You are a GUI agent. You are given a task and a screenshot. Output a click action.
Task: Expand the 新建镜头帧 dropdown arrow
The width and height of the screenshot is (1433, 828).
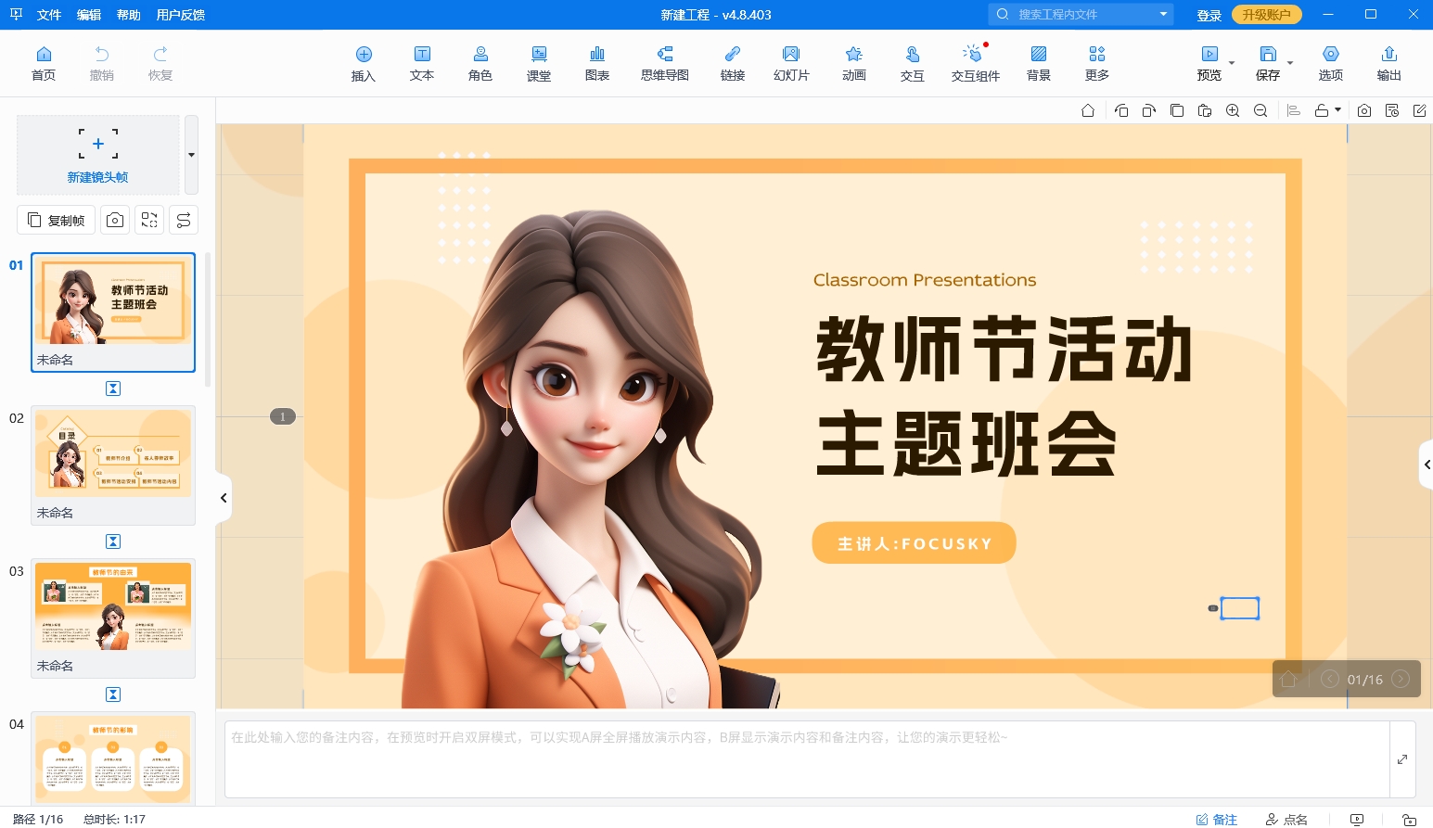pyautogui.click(x=191, y=155)
